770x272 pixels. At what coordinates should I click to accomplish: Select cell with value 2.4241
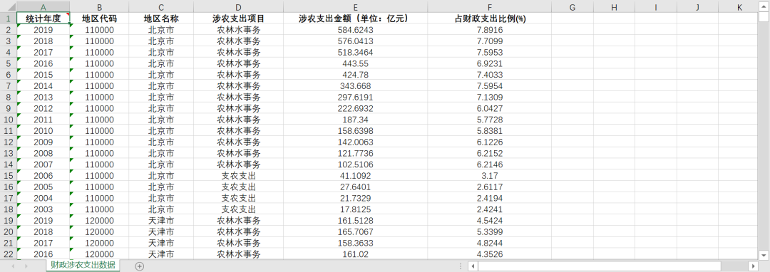490,209
